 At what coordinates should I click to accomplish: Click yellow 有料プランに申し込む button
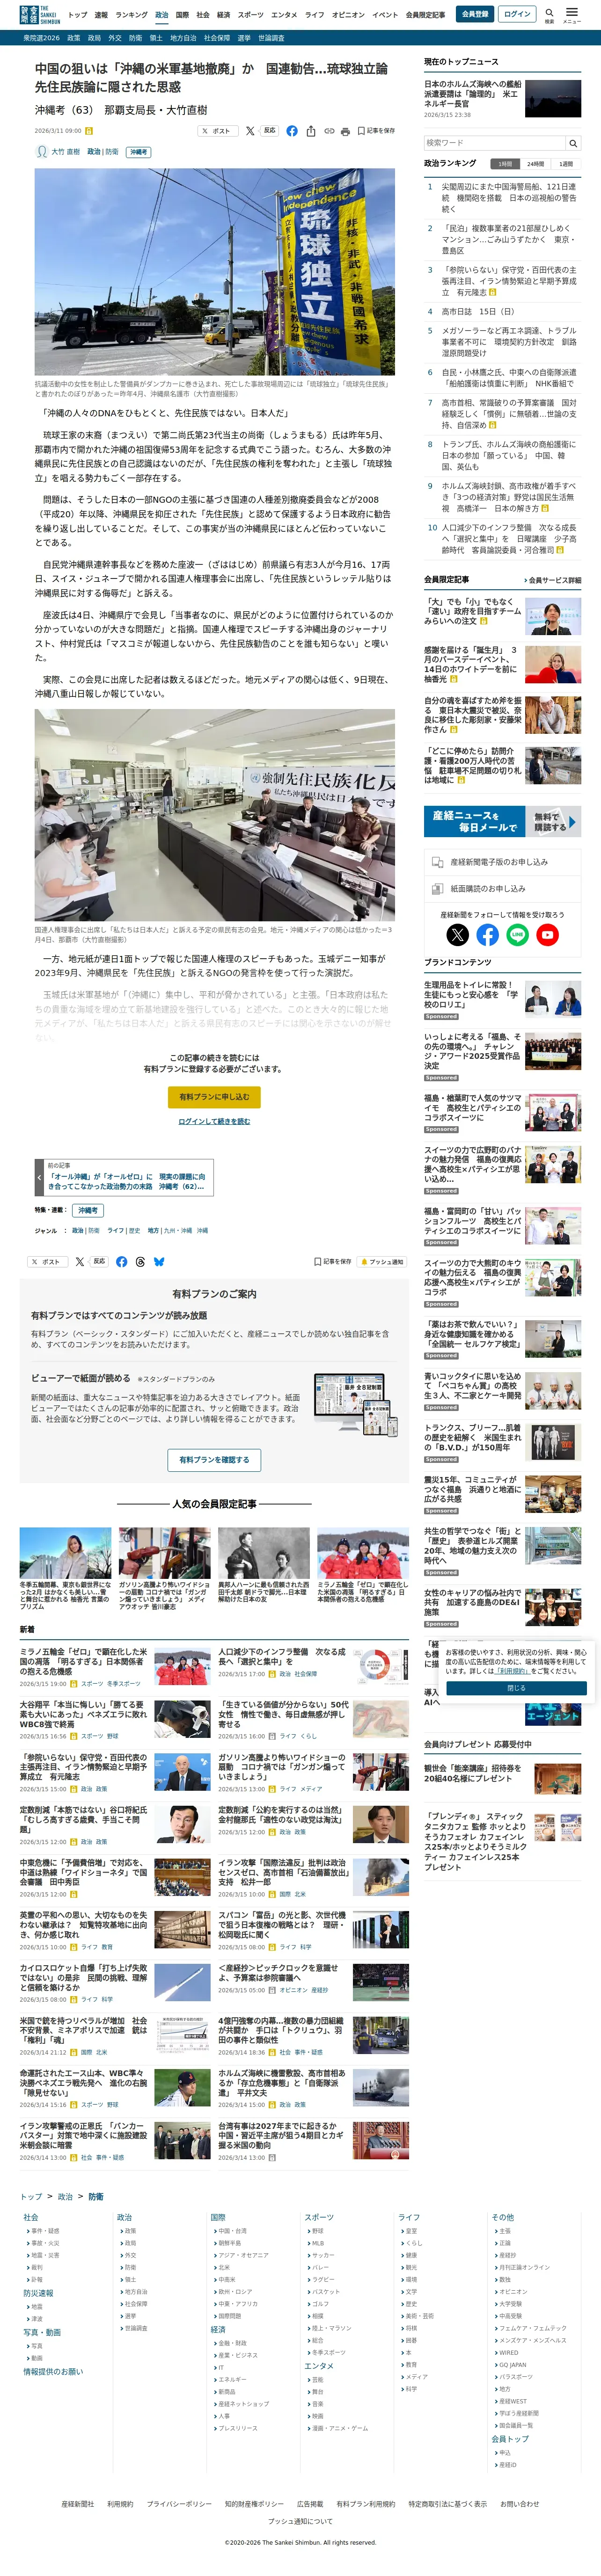(214, 1097)
